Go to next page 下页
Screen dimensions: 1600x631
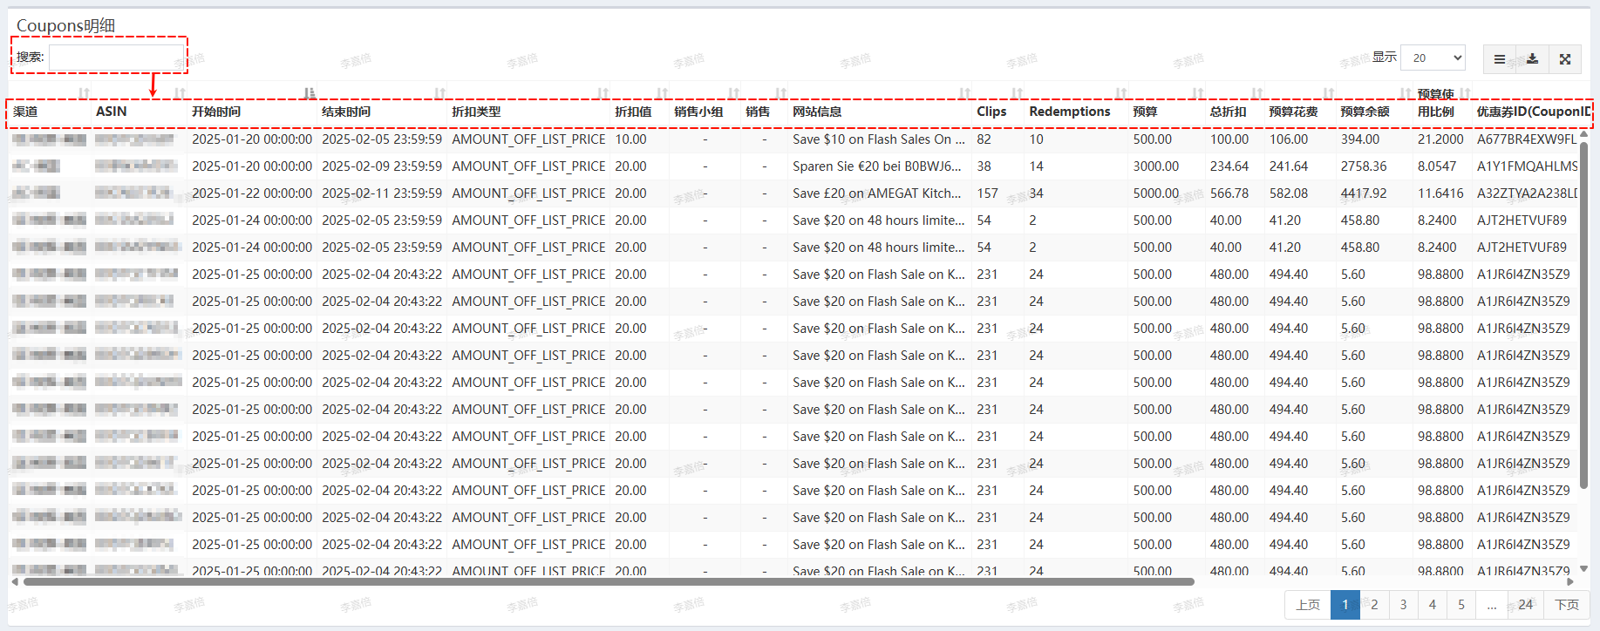pyautogui.click(x=1567, y=605)
